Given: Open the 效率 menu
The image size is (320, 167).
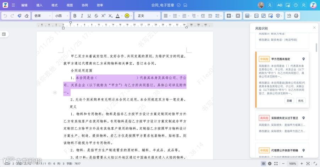Looking at the screenshot, I should tap(100, 5).
